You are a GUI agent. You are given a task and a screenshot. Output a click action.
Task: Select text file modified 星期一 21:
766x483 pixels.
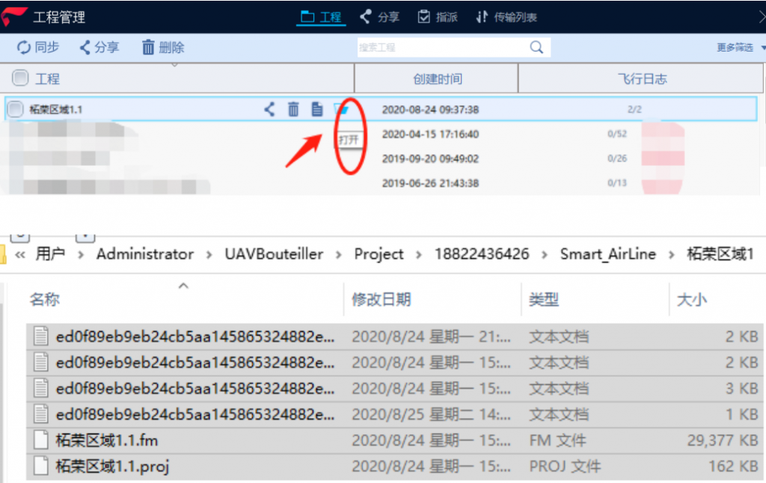coord(395,336)
